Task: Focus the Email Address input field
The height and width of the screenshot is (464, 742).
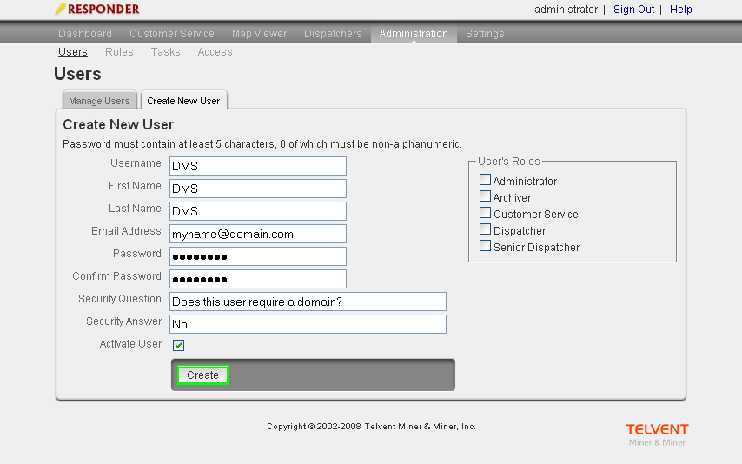Action: (x=258, y=234)
